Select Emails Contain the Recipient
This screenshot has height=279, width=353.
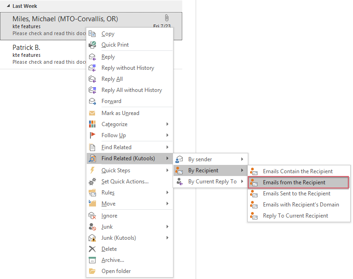coord(299,171)
